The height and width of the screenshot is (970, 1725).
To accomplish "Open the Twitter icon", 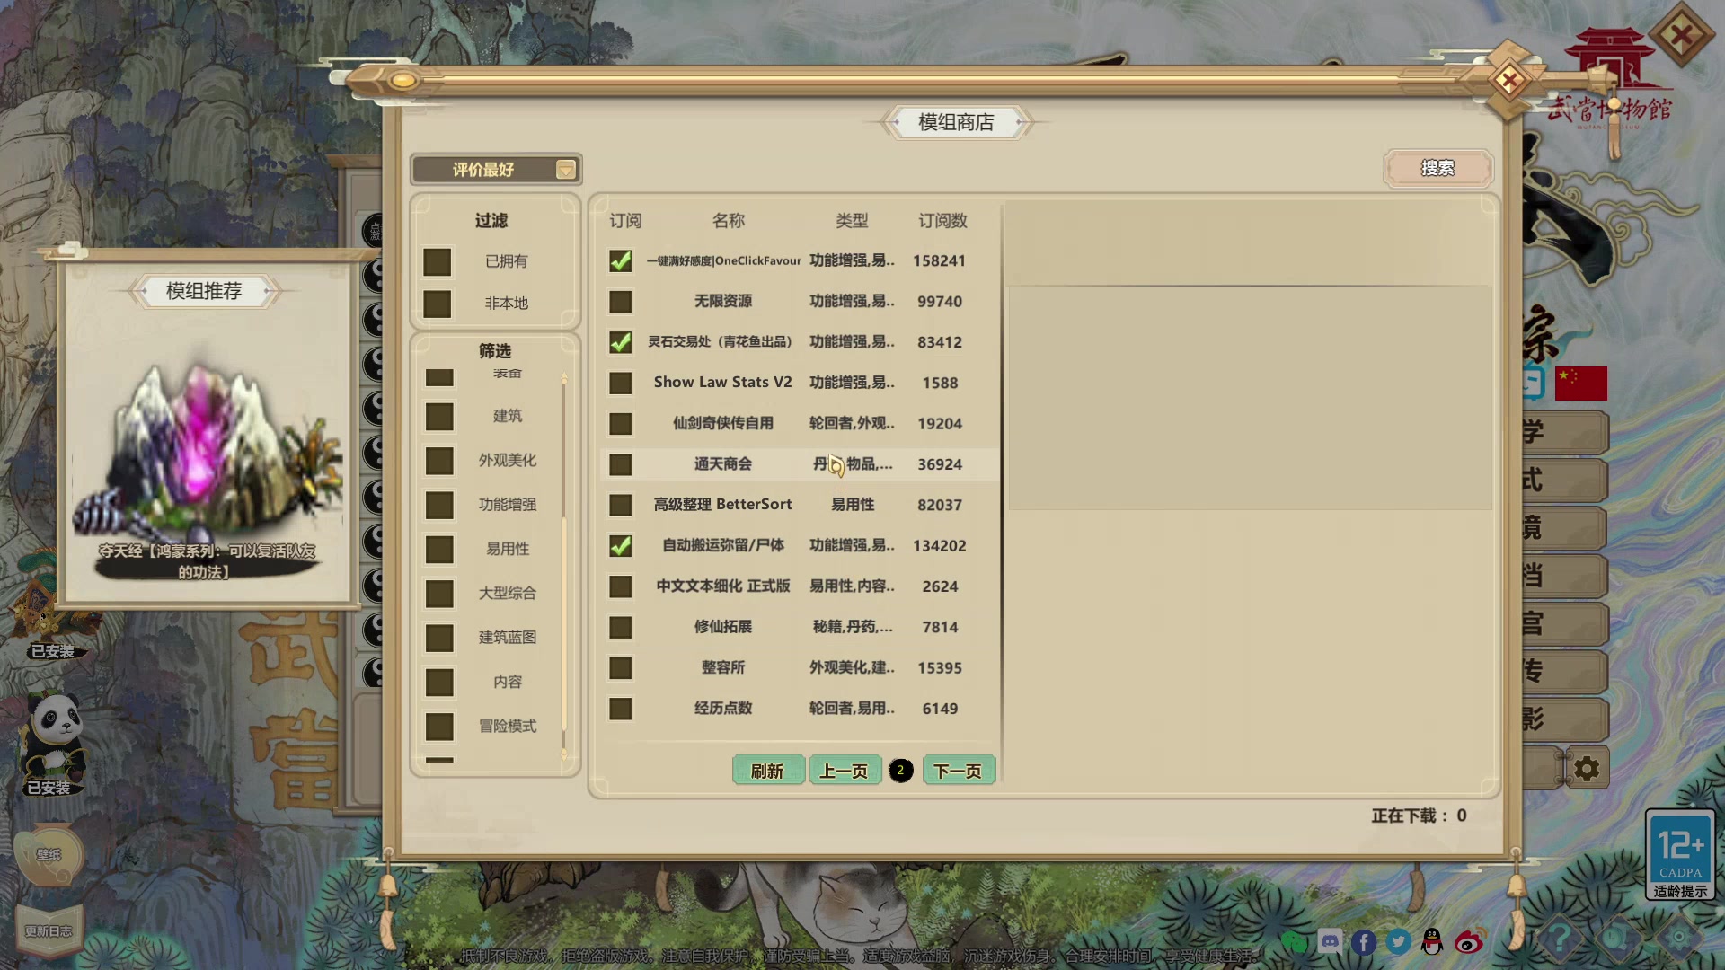I will click(x=1398, y=941).
